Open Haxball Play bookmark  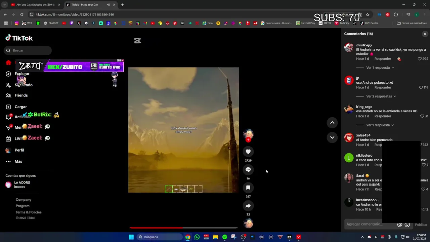click(306, 23)
